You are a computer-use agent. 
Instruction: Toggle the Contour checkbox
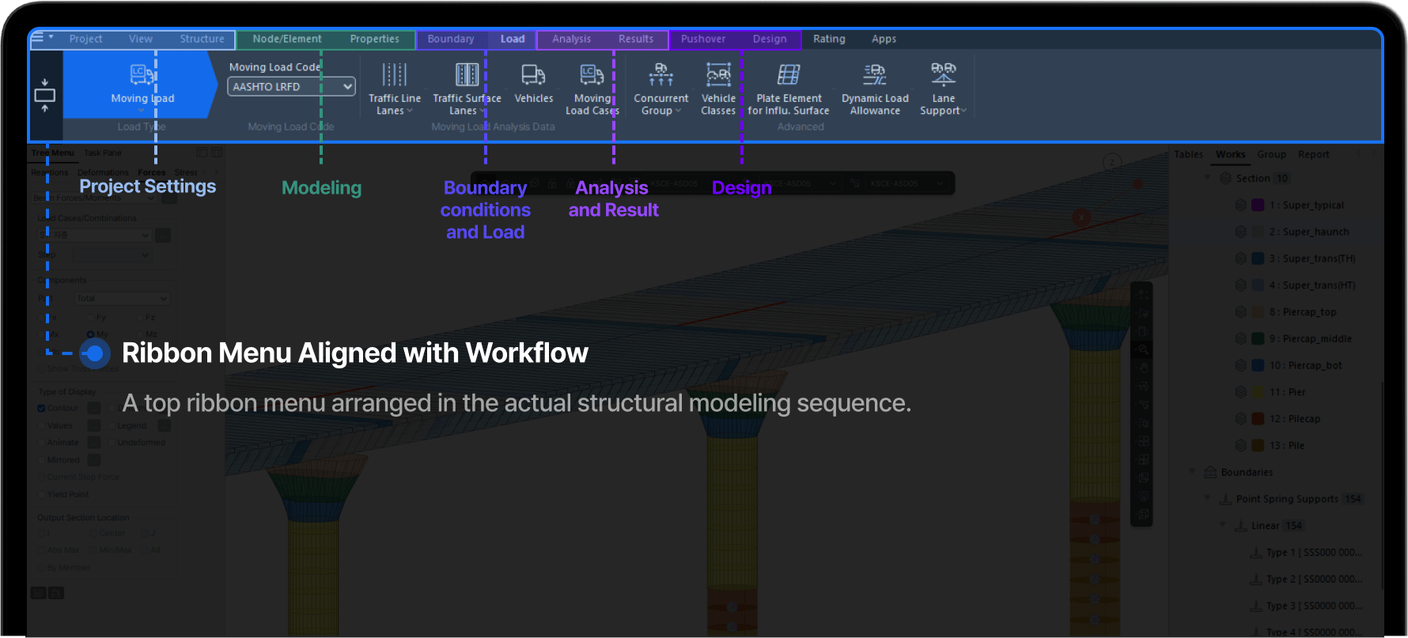click(42, 408)
